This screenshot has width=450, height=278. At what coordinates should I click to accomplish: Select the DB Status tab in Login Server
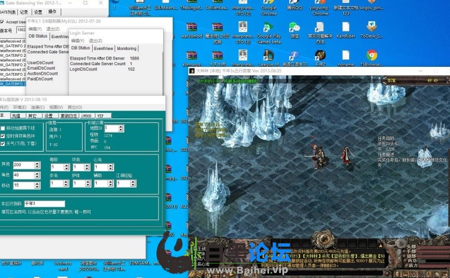click(80, 48)
